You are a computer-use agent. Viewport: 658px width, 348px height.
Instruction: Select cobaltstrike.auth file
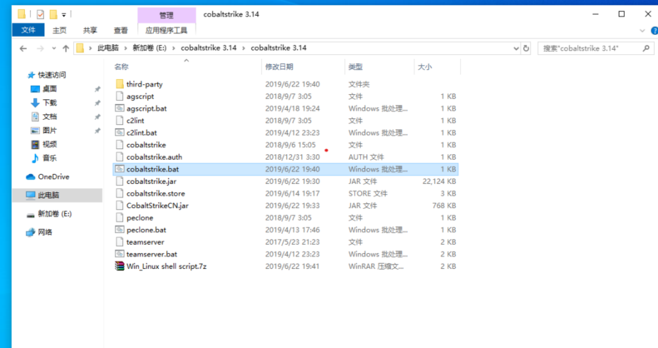click(x=154, y=157)
